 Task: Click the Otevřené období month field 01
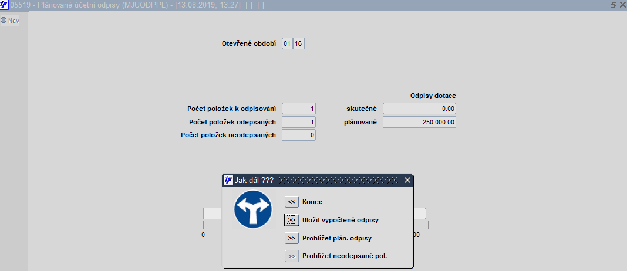(x=287, y=43)
